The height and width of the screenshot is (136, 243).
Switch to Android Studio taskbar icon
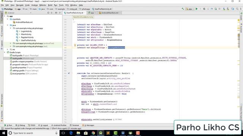(101, 133)
